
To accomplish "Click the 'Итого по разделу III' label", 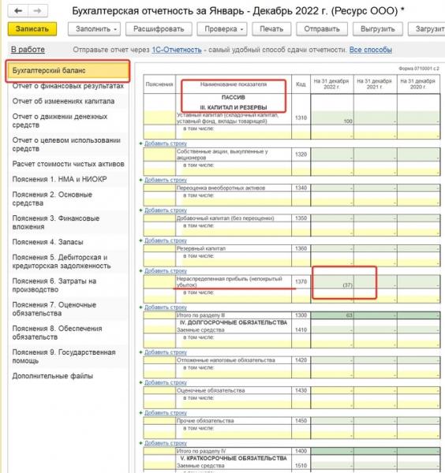I will click(200, 315).
